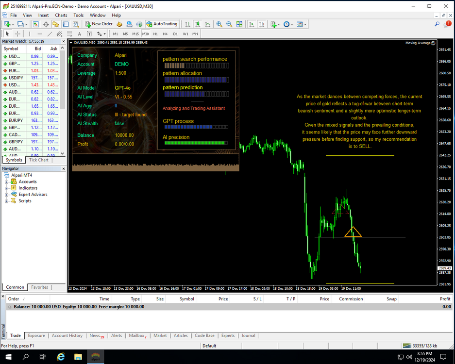The width and height of the screenshot is (455, 364).
Task: Toggle the Auto Scroll chart icon
Action: tap(252, 24)
